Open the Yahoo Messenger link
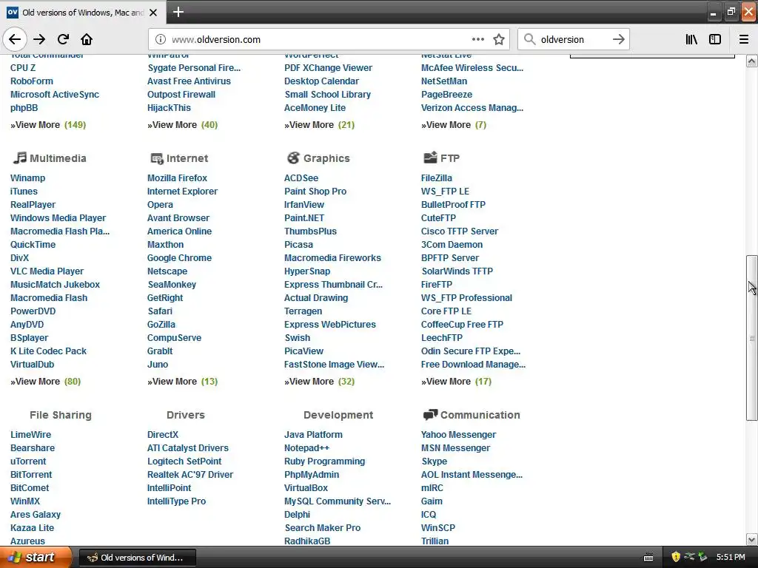Screen dimensions: 758x568 458,435
